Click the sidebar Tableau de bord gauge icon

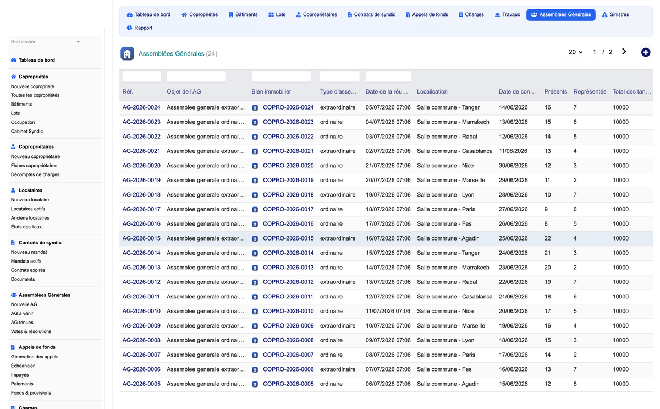(x=14, y=60)
